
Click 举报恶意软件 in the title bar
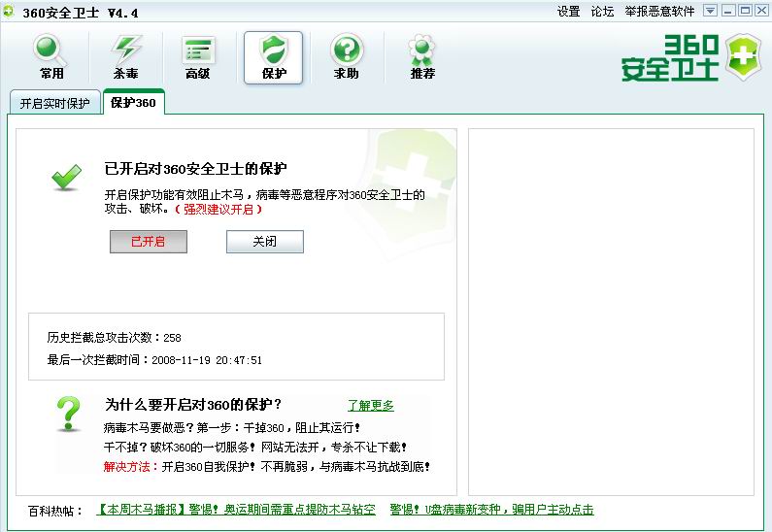click(659, 12)
